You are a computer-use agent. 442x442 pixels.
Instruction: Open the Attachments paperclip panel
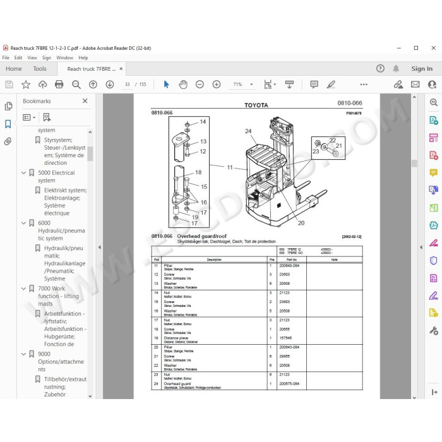point(8,141)
